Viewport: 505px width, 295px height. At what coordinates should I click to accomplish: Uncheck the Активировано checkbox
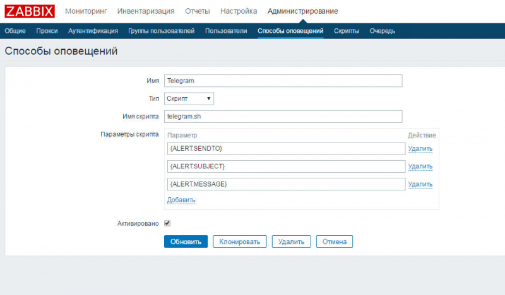click(167, 223)
